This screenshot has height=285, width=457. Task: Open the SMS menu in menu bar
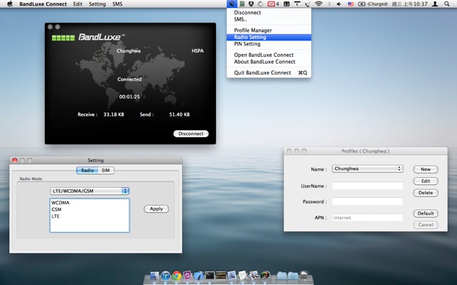(x=117, y=4)
